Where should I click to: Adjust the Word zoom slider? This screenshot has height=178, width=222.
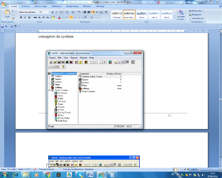point(207,169)
